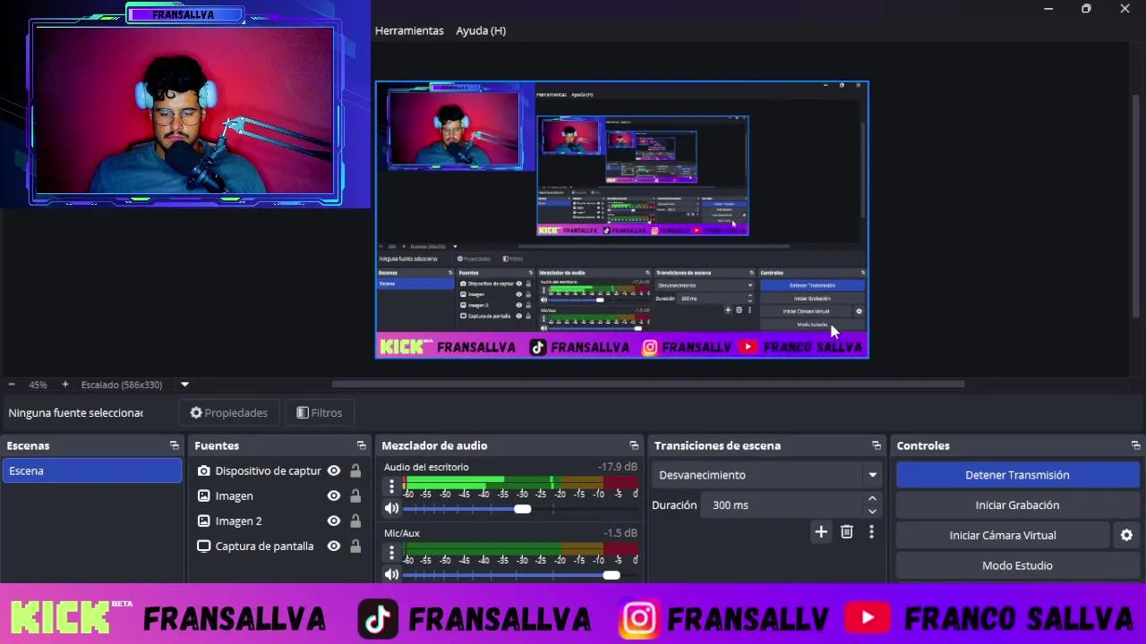1146x644 pixels.
Task: Open Propiedades of the selected source
Action: pyautogui.click(x=228, y=412)
